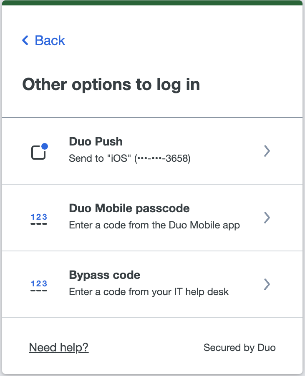The image size is (305, 376).
Task: Open Bypass code via right chevron
Action: [x=267, y=284]
